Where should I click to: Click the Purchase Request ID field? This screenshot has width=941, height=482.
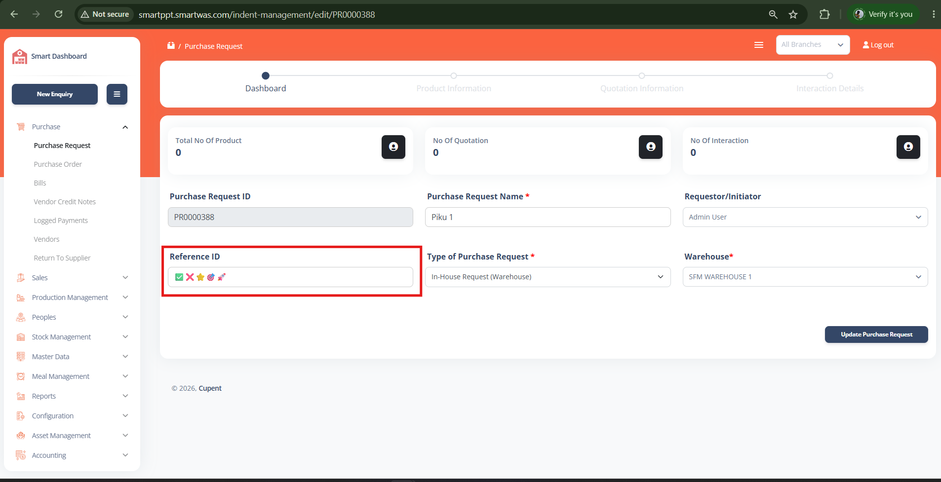coord(290,217)
